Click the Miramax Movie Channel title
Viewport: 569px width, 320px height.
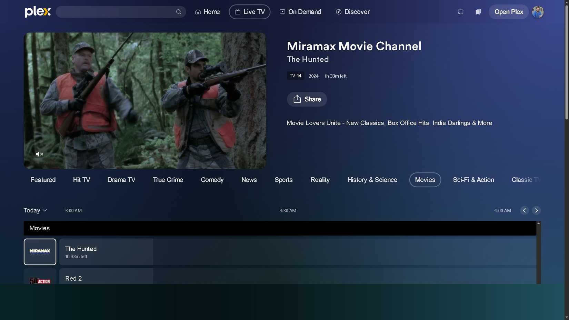click(x=354, y=46)
